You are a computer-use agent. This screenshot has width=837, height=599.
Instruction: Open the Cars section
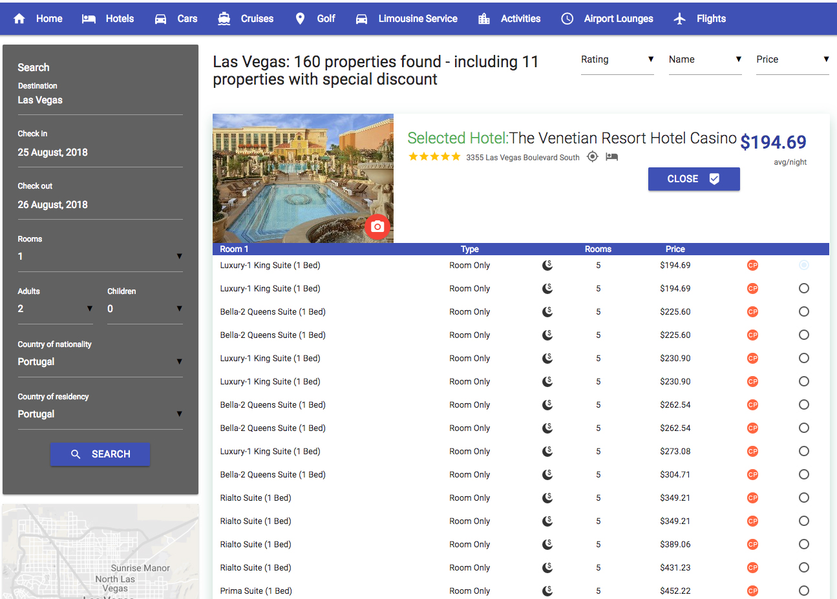click(x=176, y=19)
